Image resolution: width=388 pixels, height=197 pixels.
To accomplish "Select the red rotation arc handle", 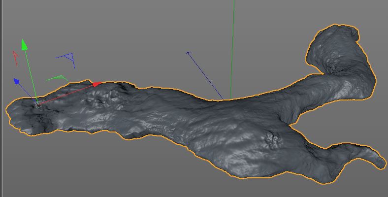I will pyautogui.click(x=16, y=59).
